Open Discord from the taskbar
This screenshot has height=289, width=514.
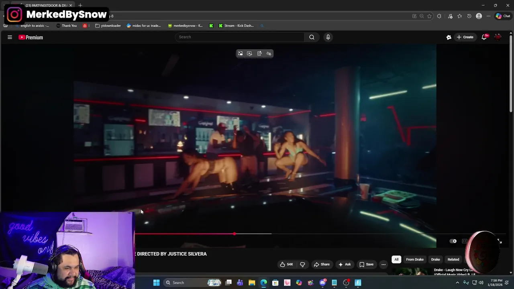pyautogui.click(x=322, y=283)
